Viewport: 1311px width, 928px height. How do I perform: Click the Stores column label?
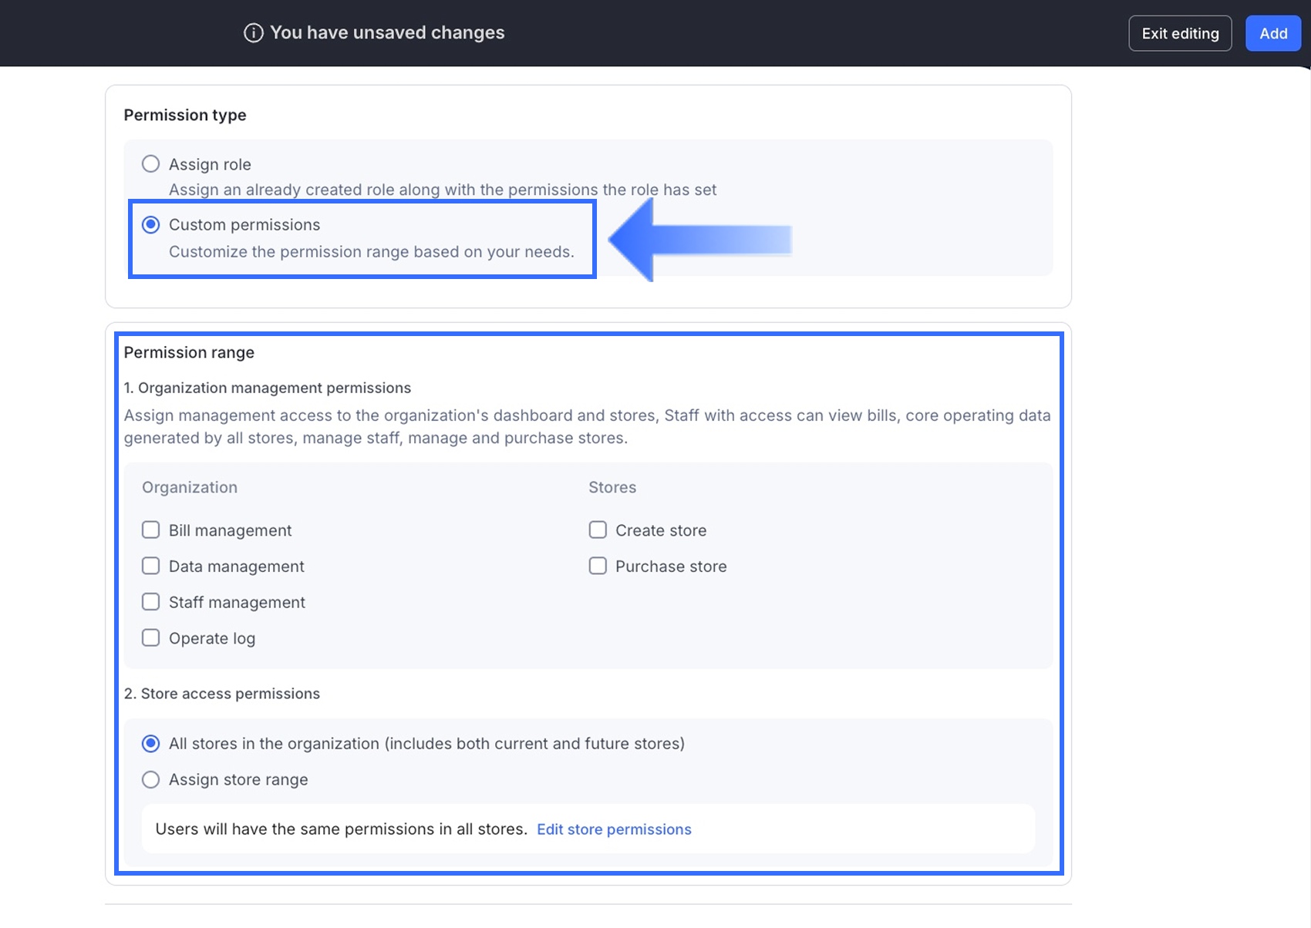[x=612, y=487]
